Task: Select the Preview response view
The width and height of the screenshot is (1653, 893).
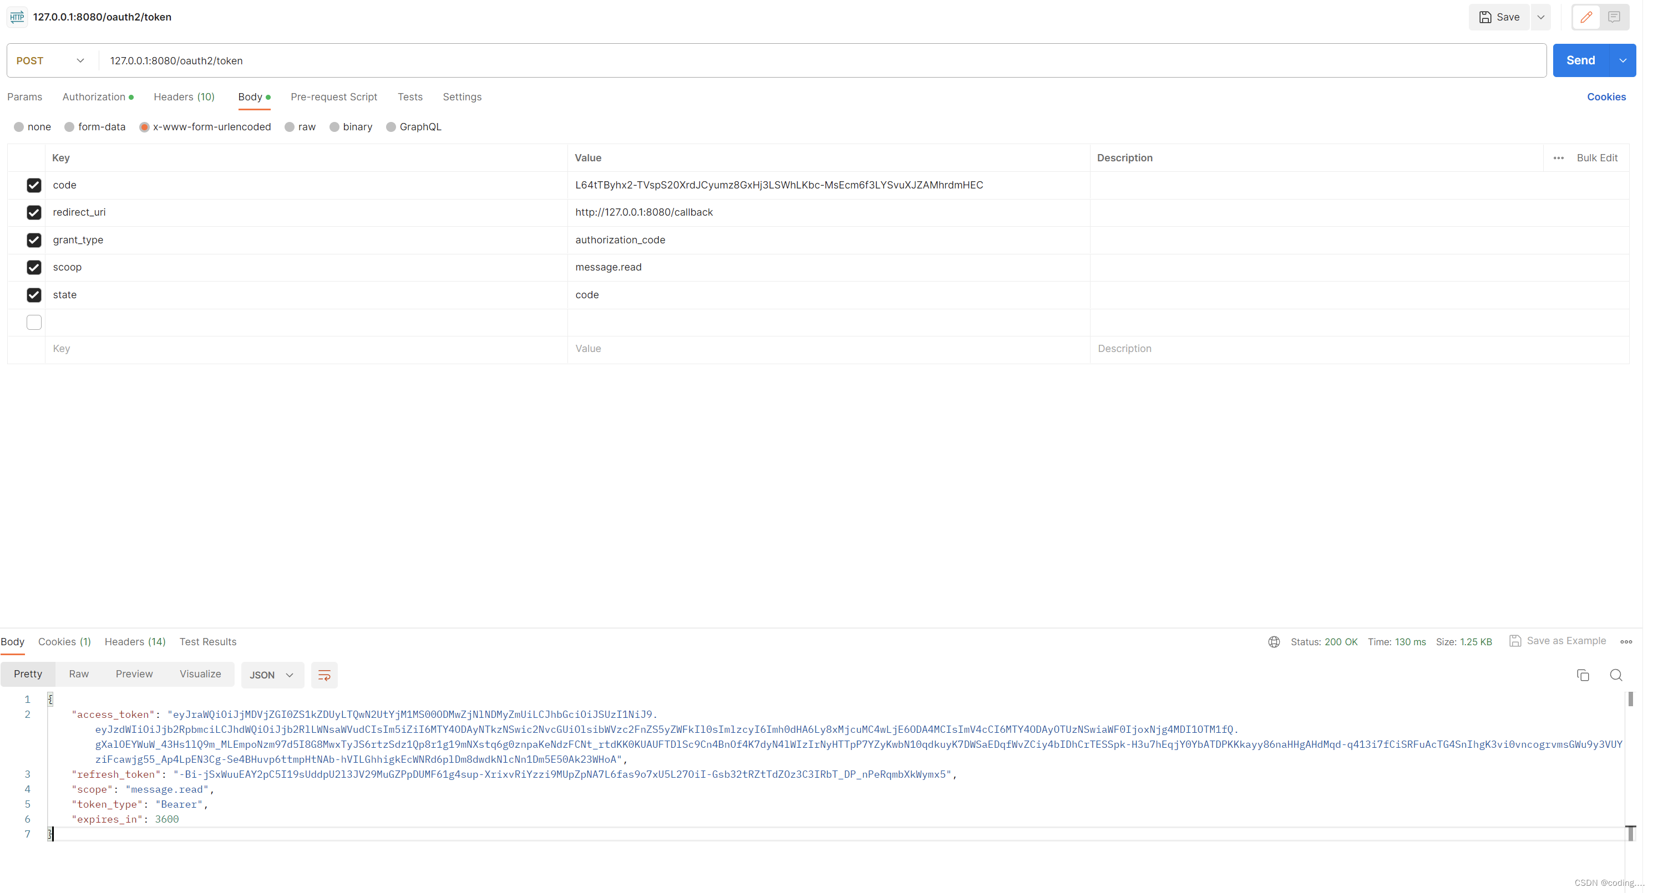Action: [134, 673]
